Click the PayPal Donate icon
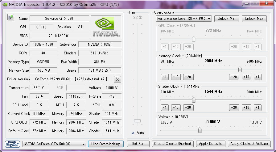276x152 pixels. [13, 144]
